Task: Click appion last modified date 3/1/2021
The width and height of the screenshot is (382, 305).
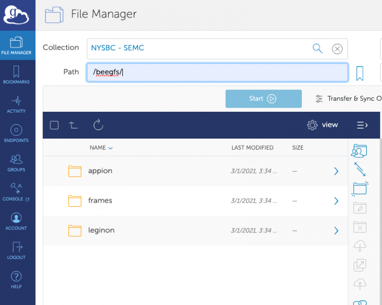Action: [254, 171]
